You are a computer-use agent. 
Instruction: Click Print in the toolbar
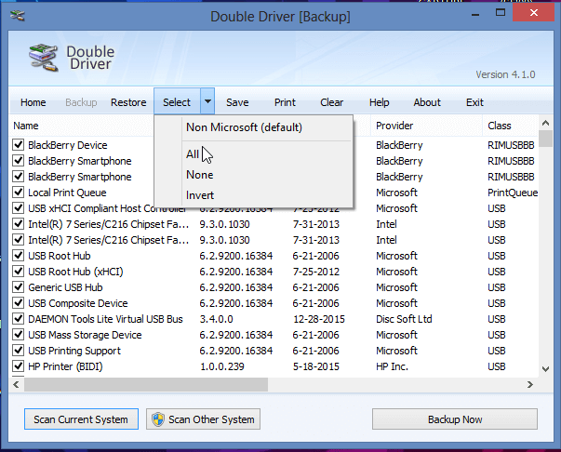(x=285, y=102)
